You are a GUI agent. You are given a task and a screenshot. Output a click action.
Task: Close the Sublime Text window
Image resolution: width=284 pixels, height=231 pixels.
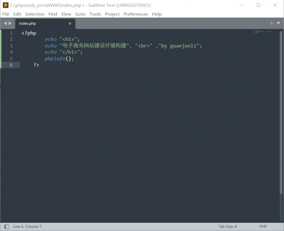tap(275, 5)
